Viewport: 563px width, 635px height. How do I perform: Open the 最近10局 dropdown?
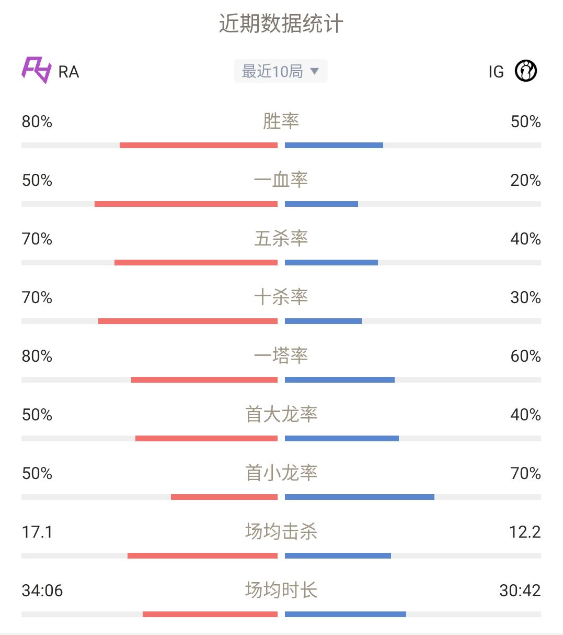point(281,71)
